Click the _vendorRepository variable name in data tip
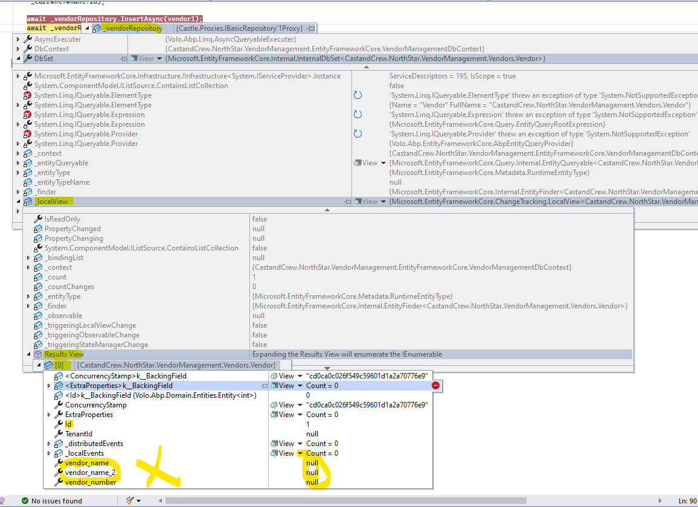 tap(132, 28)
